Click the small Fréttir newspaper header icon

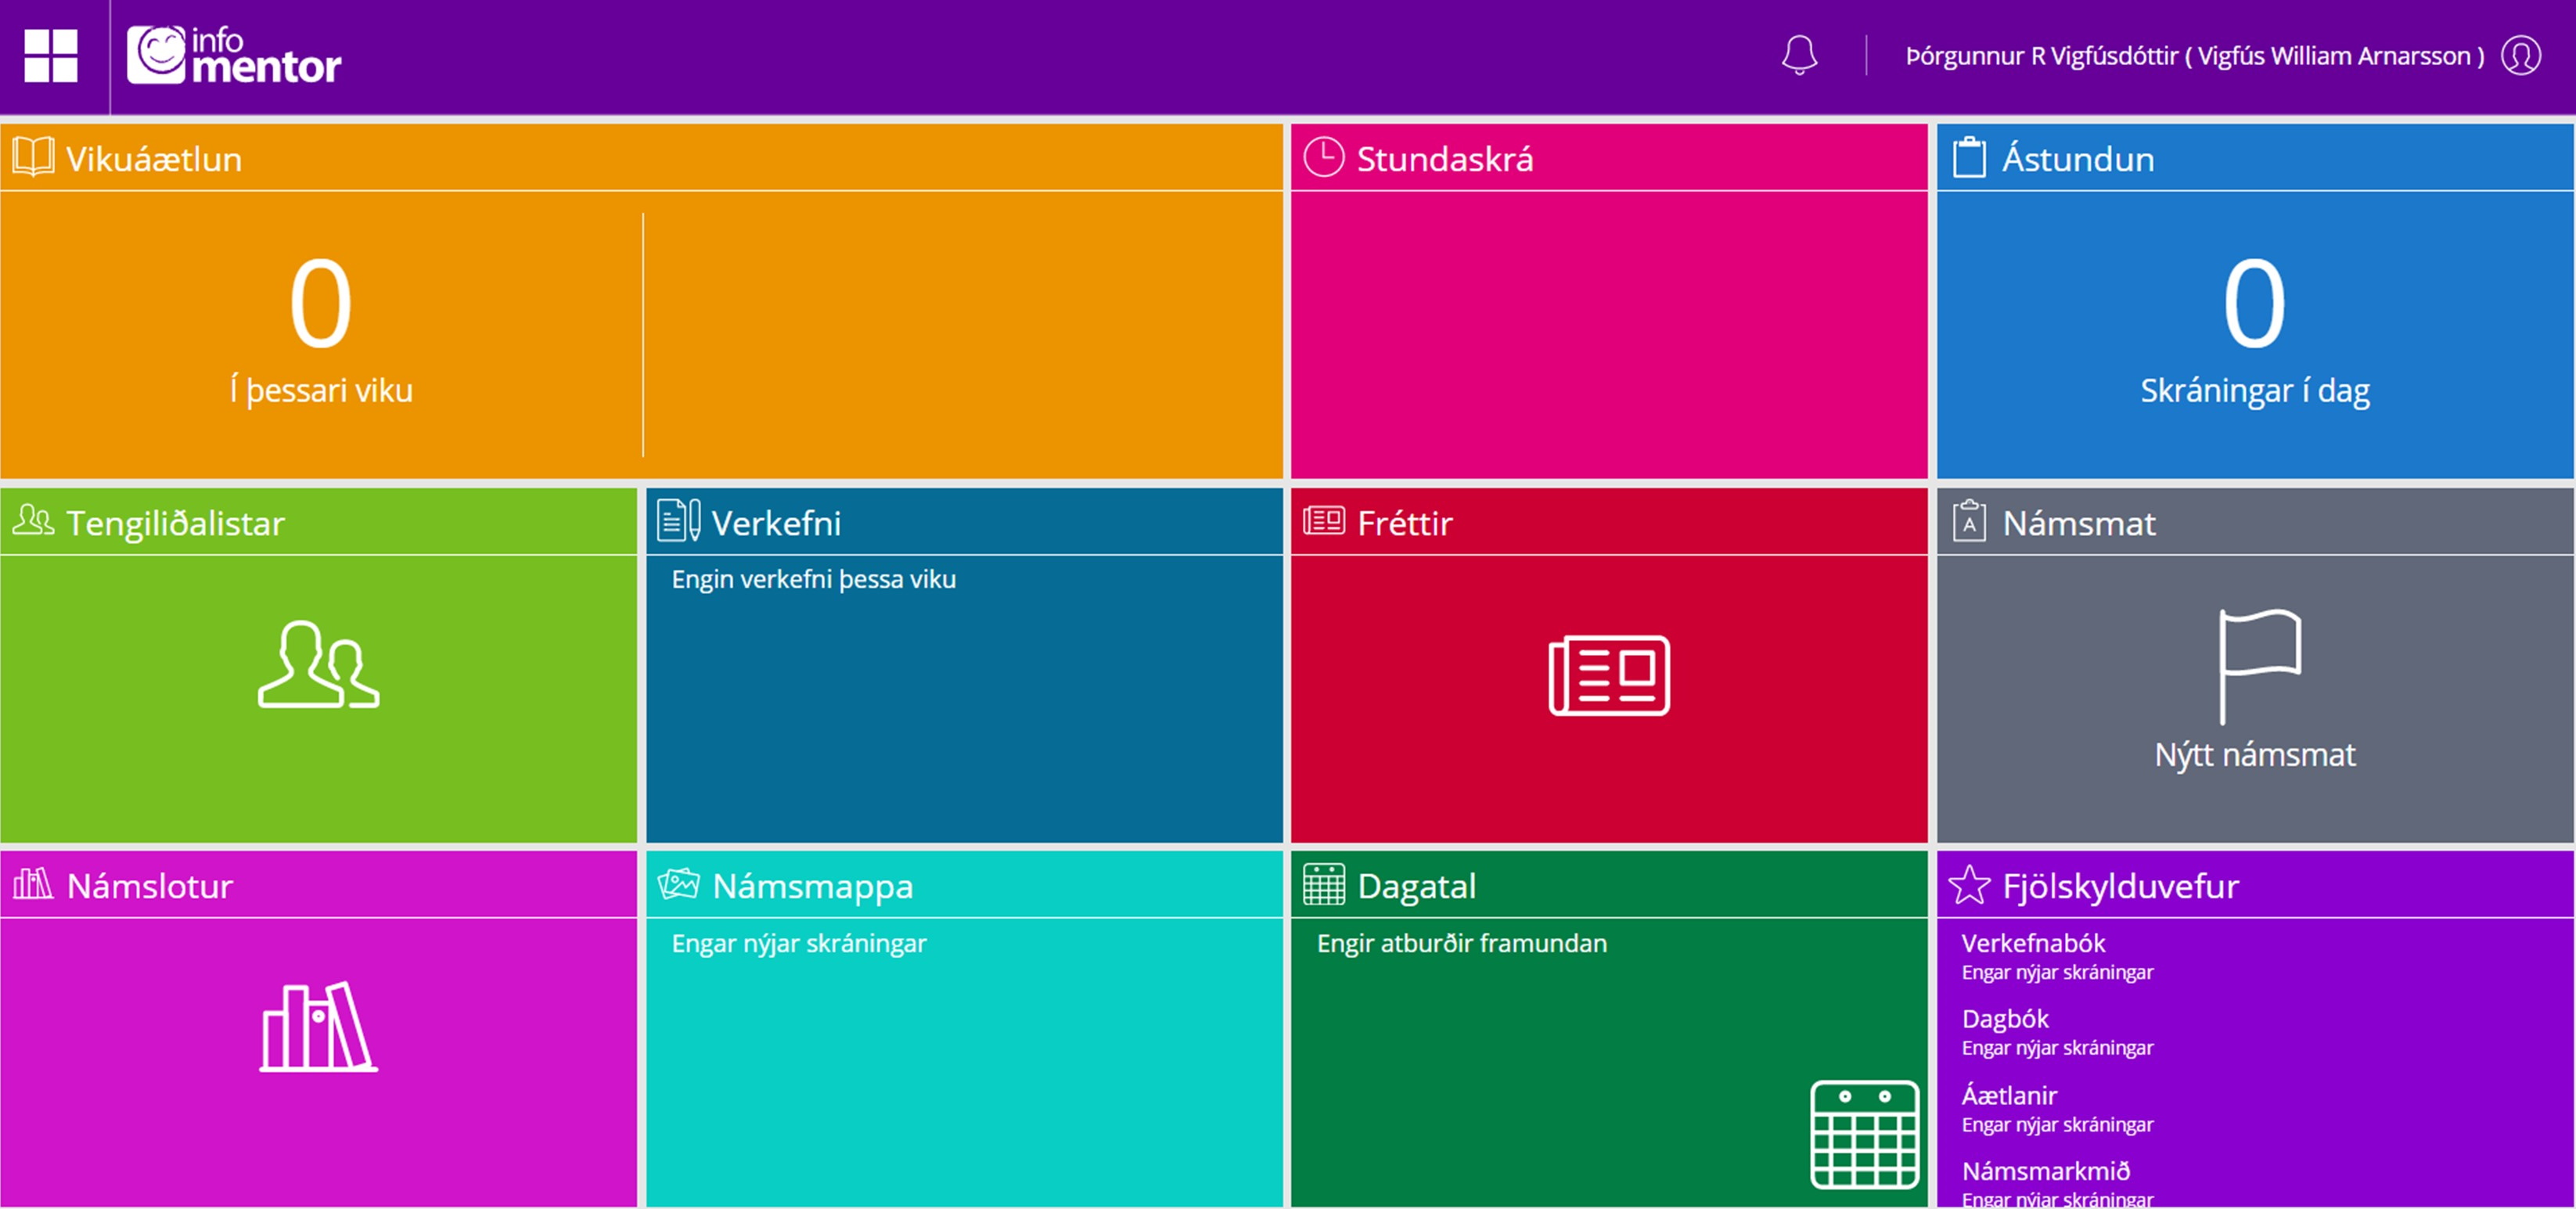point(1324,521)
